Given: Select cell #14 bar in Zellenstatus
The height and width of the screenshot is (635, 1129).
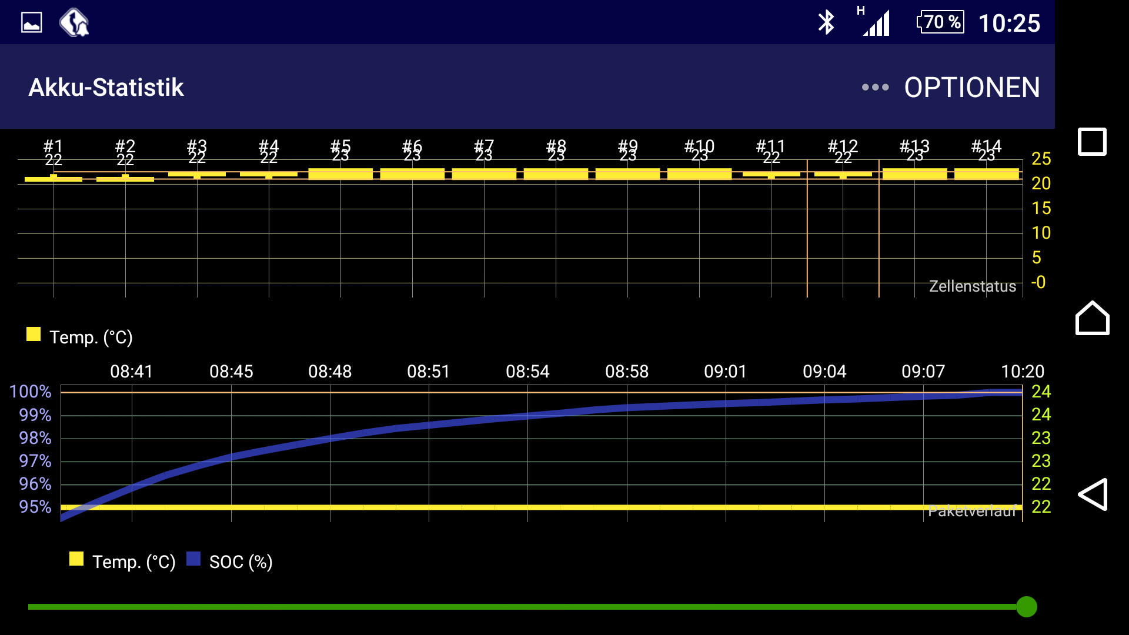Looking at the screenshot, I should (x=986, y=174).
